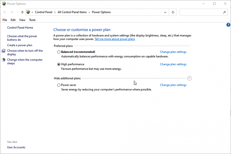
Task: Click the moon icon beside computer sleeps
Action: tap(4, 60)
